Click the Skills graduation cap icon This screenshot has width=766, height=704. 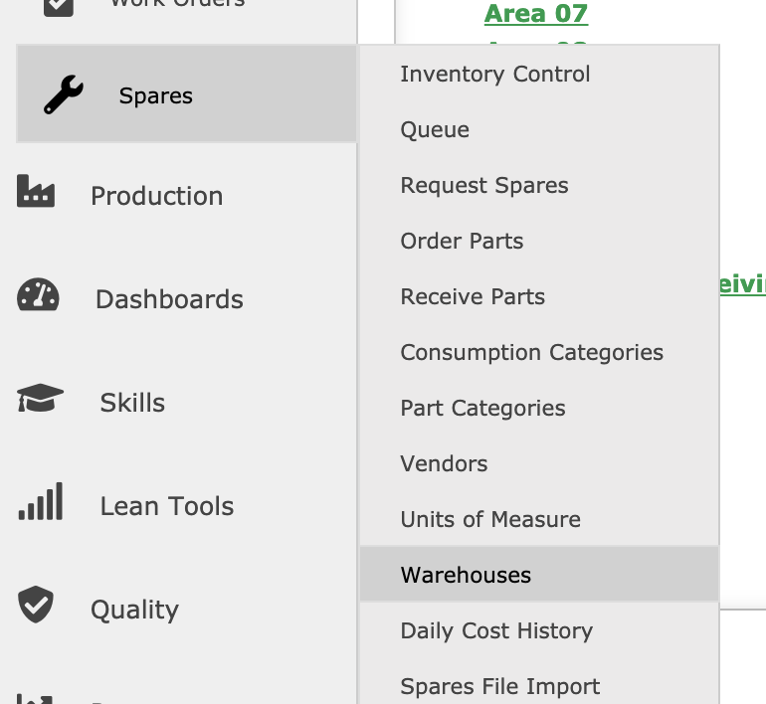40,398
